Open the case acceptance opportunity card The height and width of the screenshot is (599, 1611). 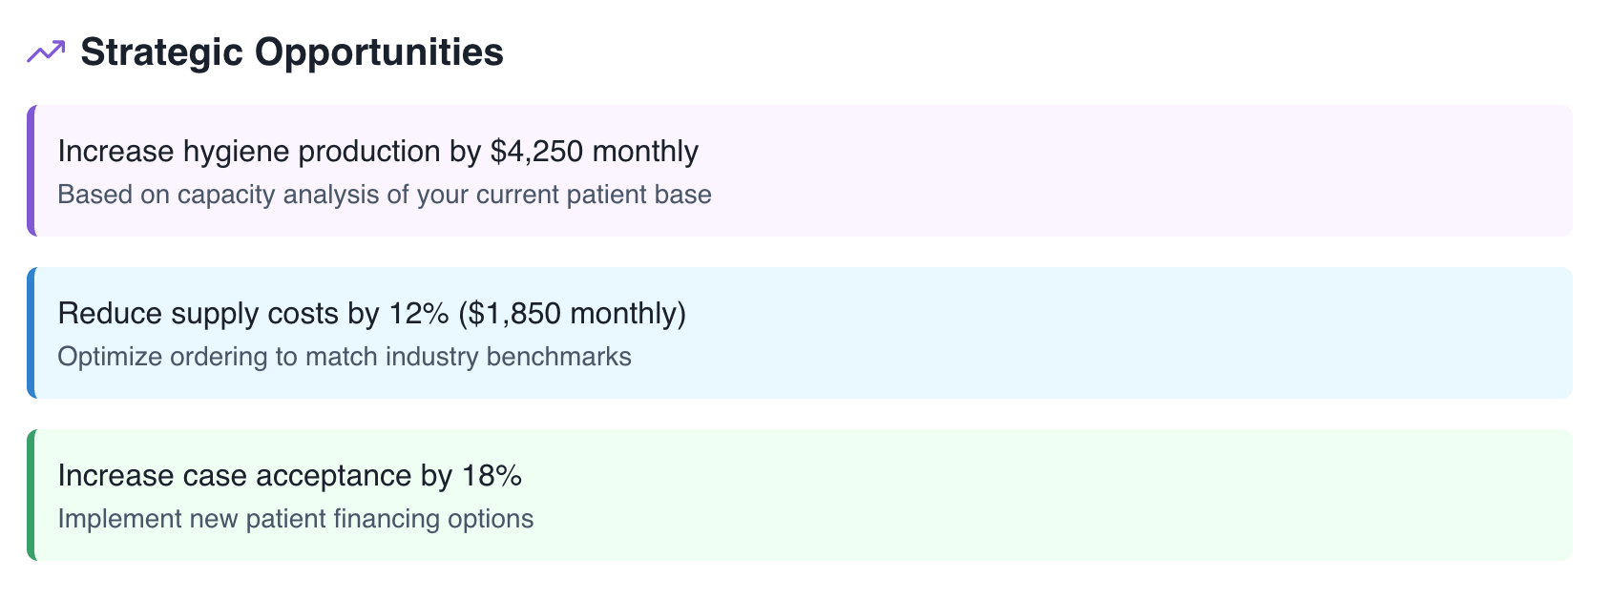pyautogui.click(x=800, y=495)
